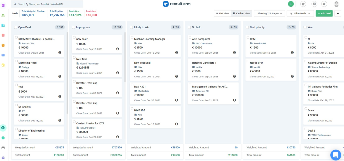344x161 pixels.
Task: Click the IOTA INFOTECH company link
Action: 88,128
